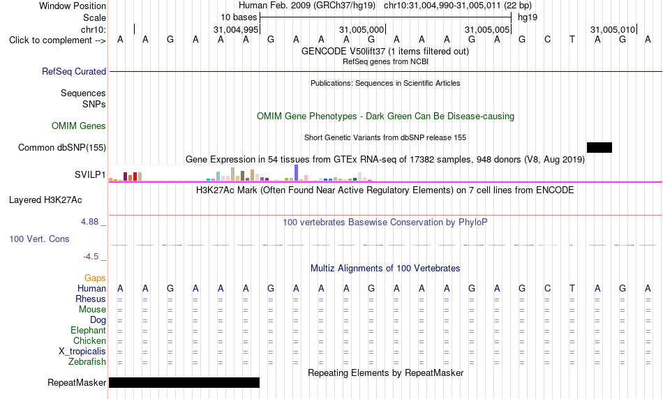Click the hg19 label beside scale bar
Viewport: 663px width, 399px height.
pyautogui.click(x=528, y=17)
